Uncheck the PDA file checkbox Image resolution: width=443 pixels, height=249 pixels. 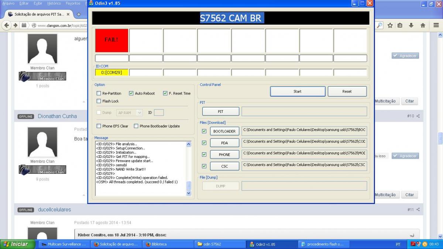point(204,143)
